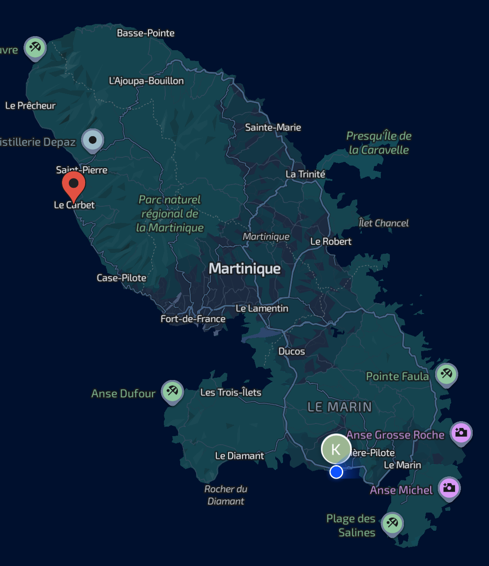The width and height of the screenshot is (489, 566).
Task: Select the Sainte-Marie town label
Action: pos(273,128)
